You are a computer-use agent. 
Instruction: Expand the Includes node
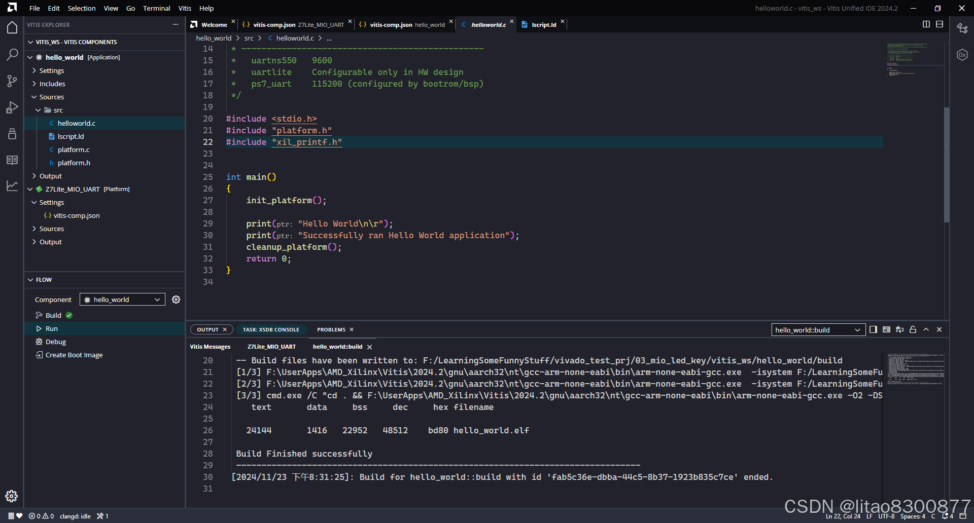click(x=34, y=84)
